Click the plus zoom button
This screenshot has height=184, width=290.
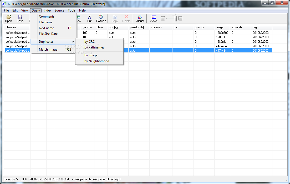(180, 18)
